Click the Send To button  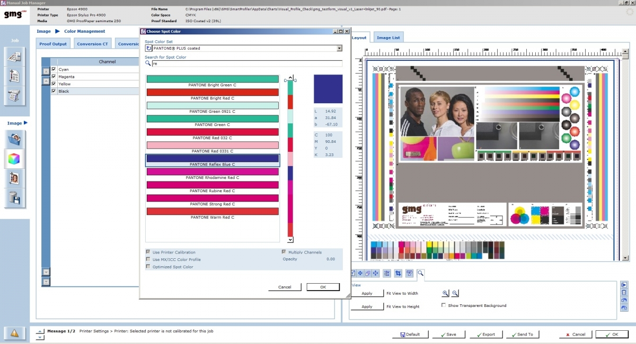click(x=523, y=334)
